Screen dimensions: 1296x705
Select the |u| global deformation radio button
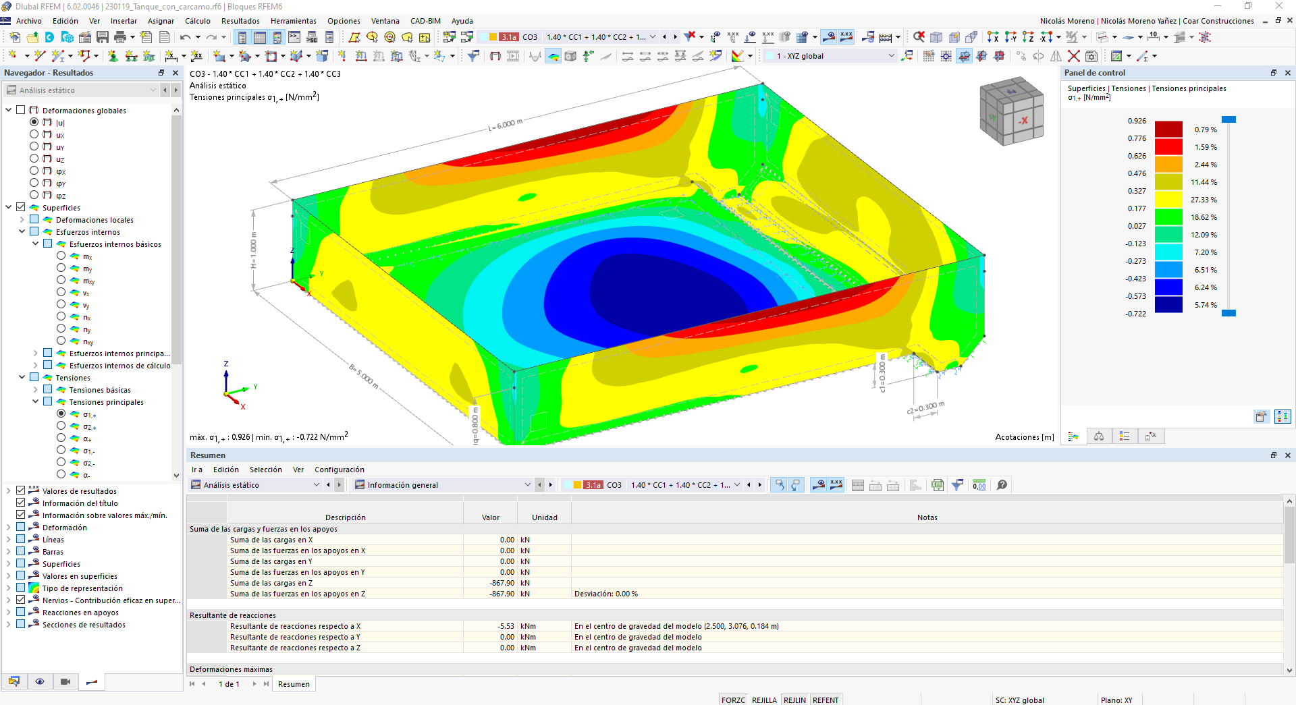pos(34,122)
